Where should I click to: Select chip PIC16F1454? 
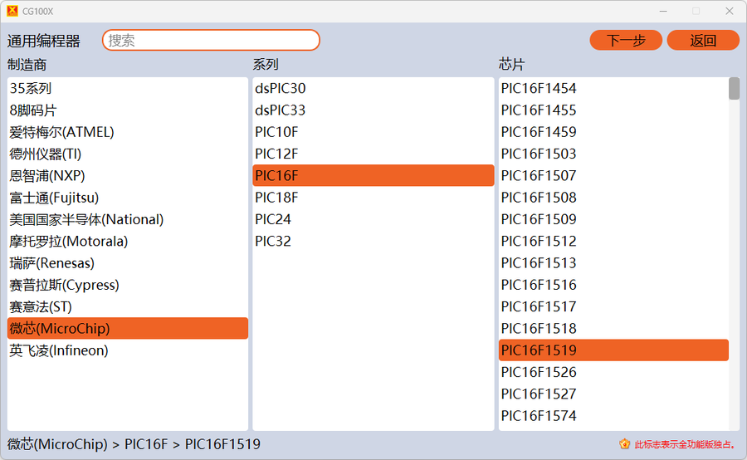(539, 88)
